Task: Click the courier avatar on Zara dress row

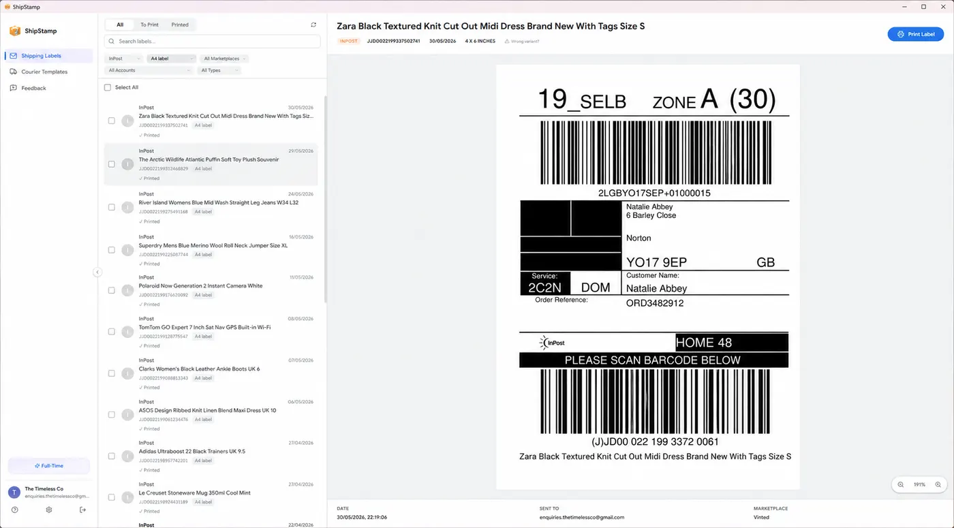Action: coord(127,121)
